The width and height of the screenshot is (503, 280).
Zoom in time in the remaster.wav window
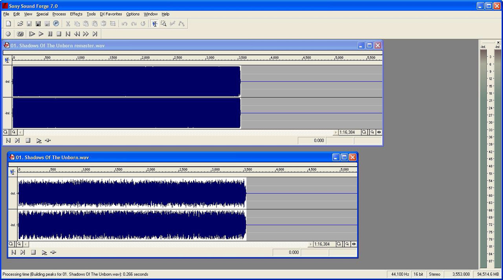click(x=364, y=132)
